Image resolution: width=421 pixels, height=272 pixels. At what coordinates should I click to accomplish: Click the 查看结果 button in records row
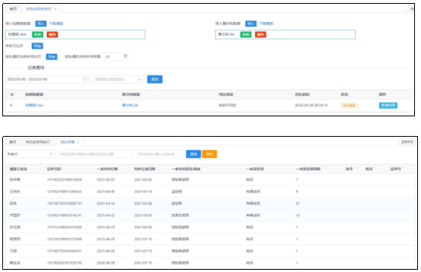(388, 105)
